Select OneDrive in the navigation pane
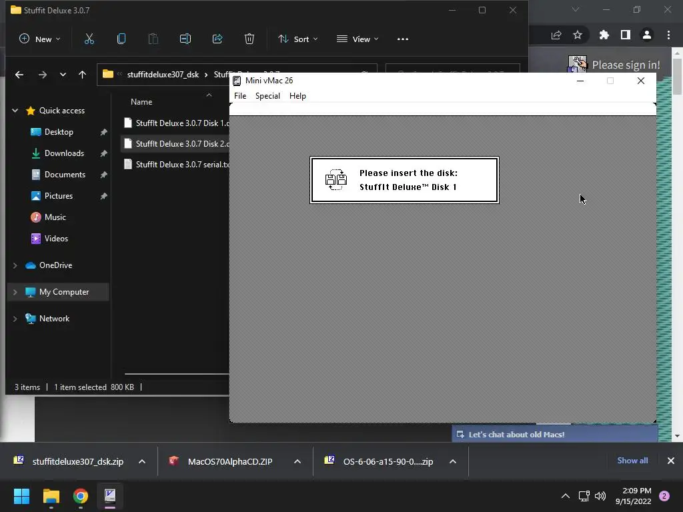The width and height of the screenshot is (683, 512). coord(55,265)
